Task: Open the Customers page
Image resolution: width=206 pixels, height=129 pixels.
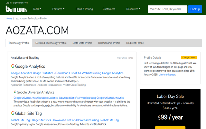Action: click(x=109, y=9)
